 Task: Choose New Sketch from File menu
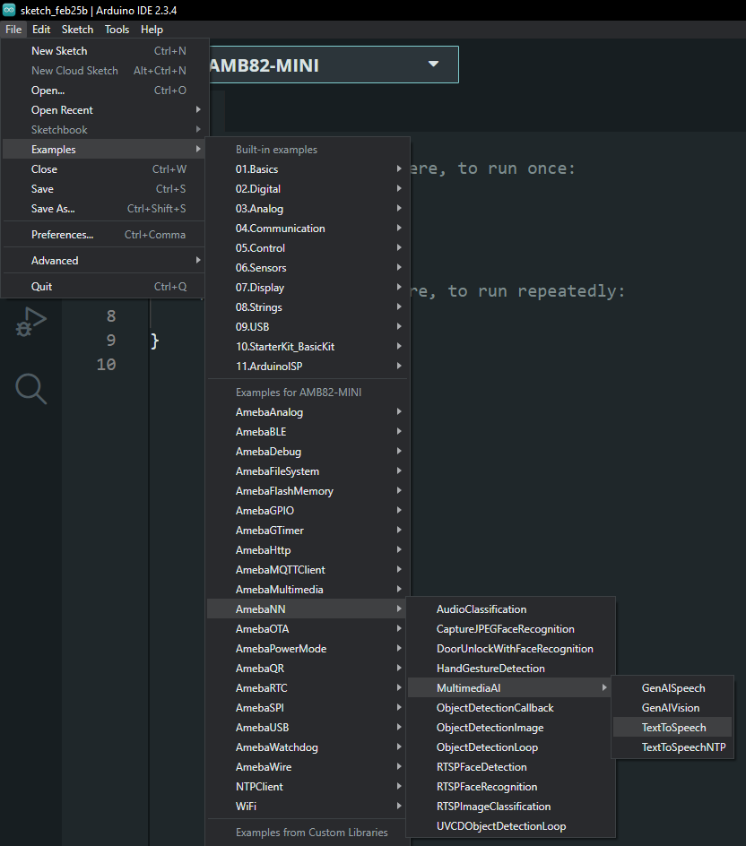104,51
